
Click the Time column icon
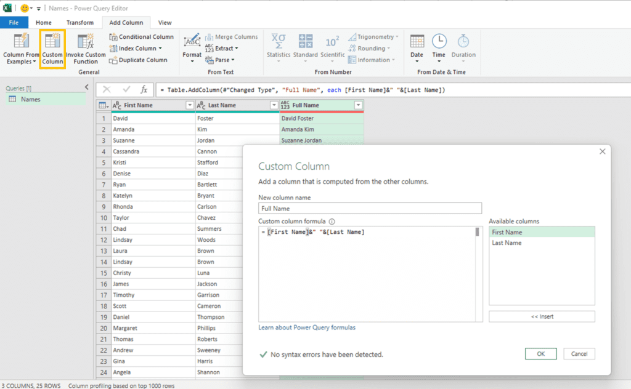(439, 49)
